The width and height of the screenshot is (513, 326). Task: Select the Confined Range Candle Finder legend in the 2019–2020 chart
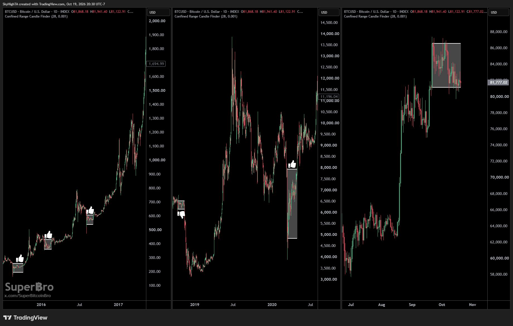pos(206,16)
